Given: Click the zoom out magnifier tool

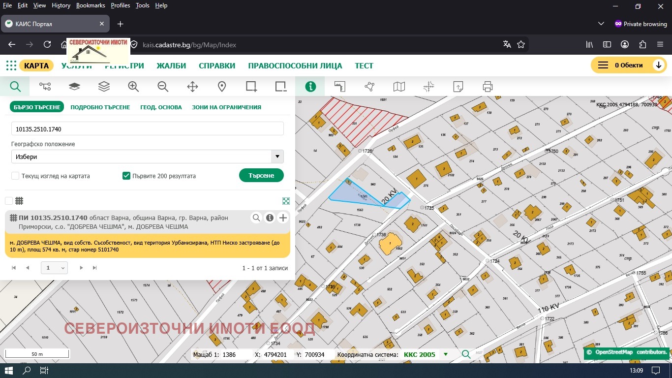Looking at the screenshot, I should click(x=163, y=87).
